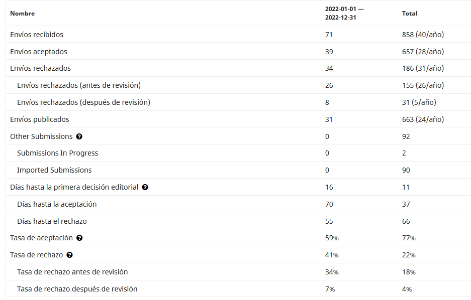Screen dimensions: 471x300
Task: Click the Total column header
Action: 410,14
